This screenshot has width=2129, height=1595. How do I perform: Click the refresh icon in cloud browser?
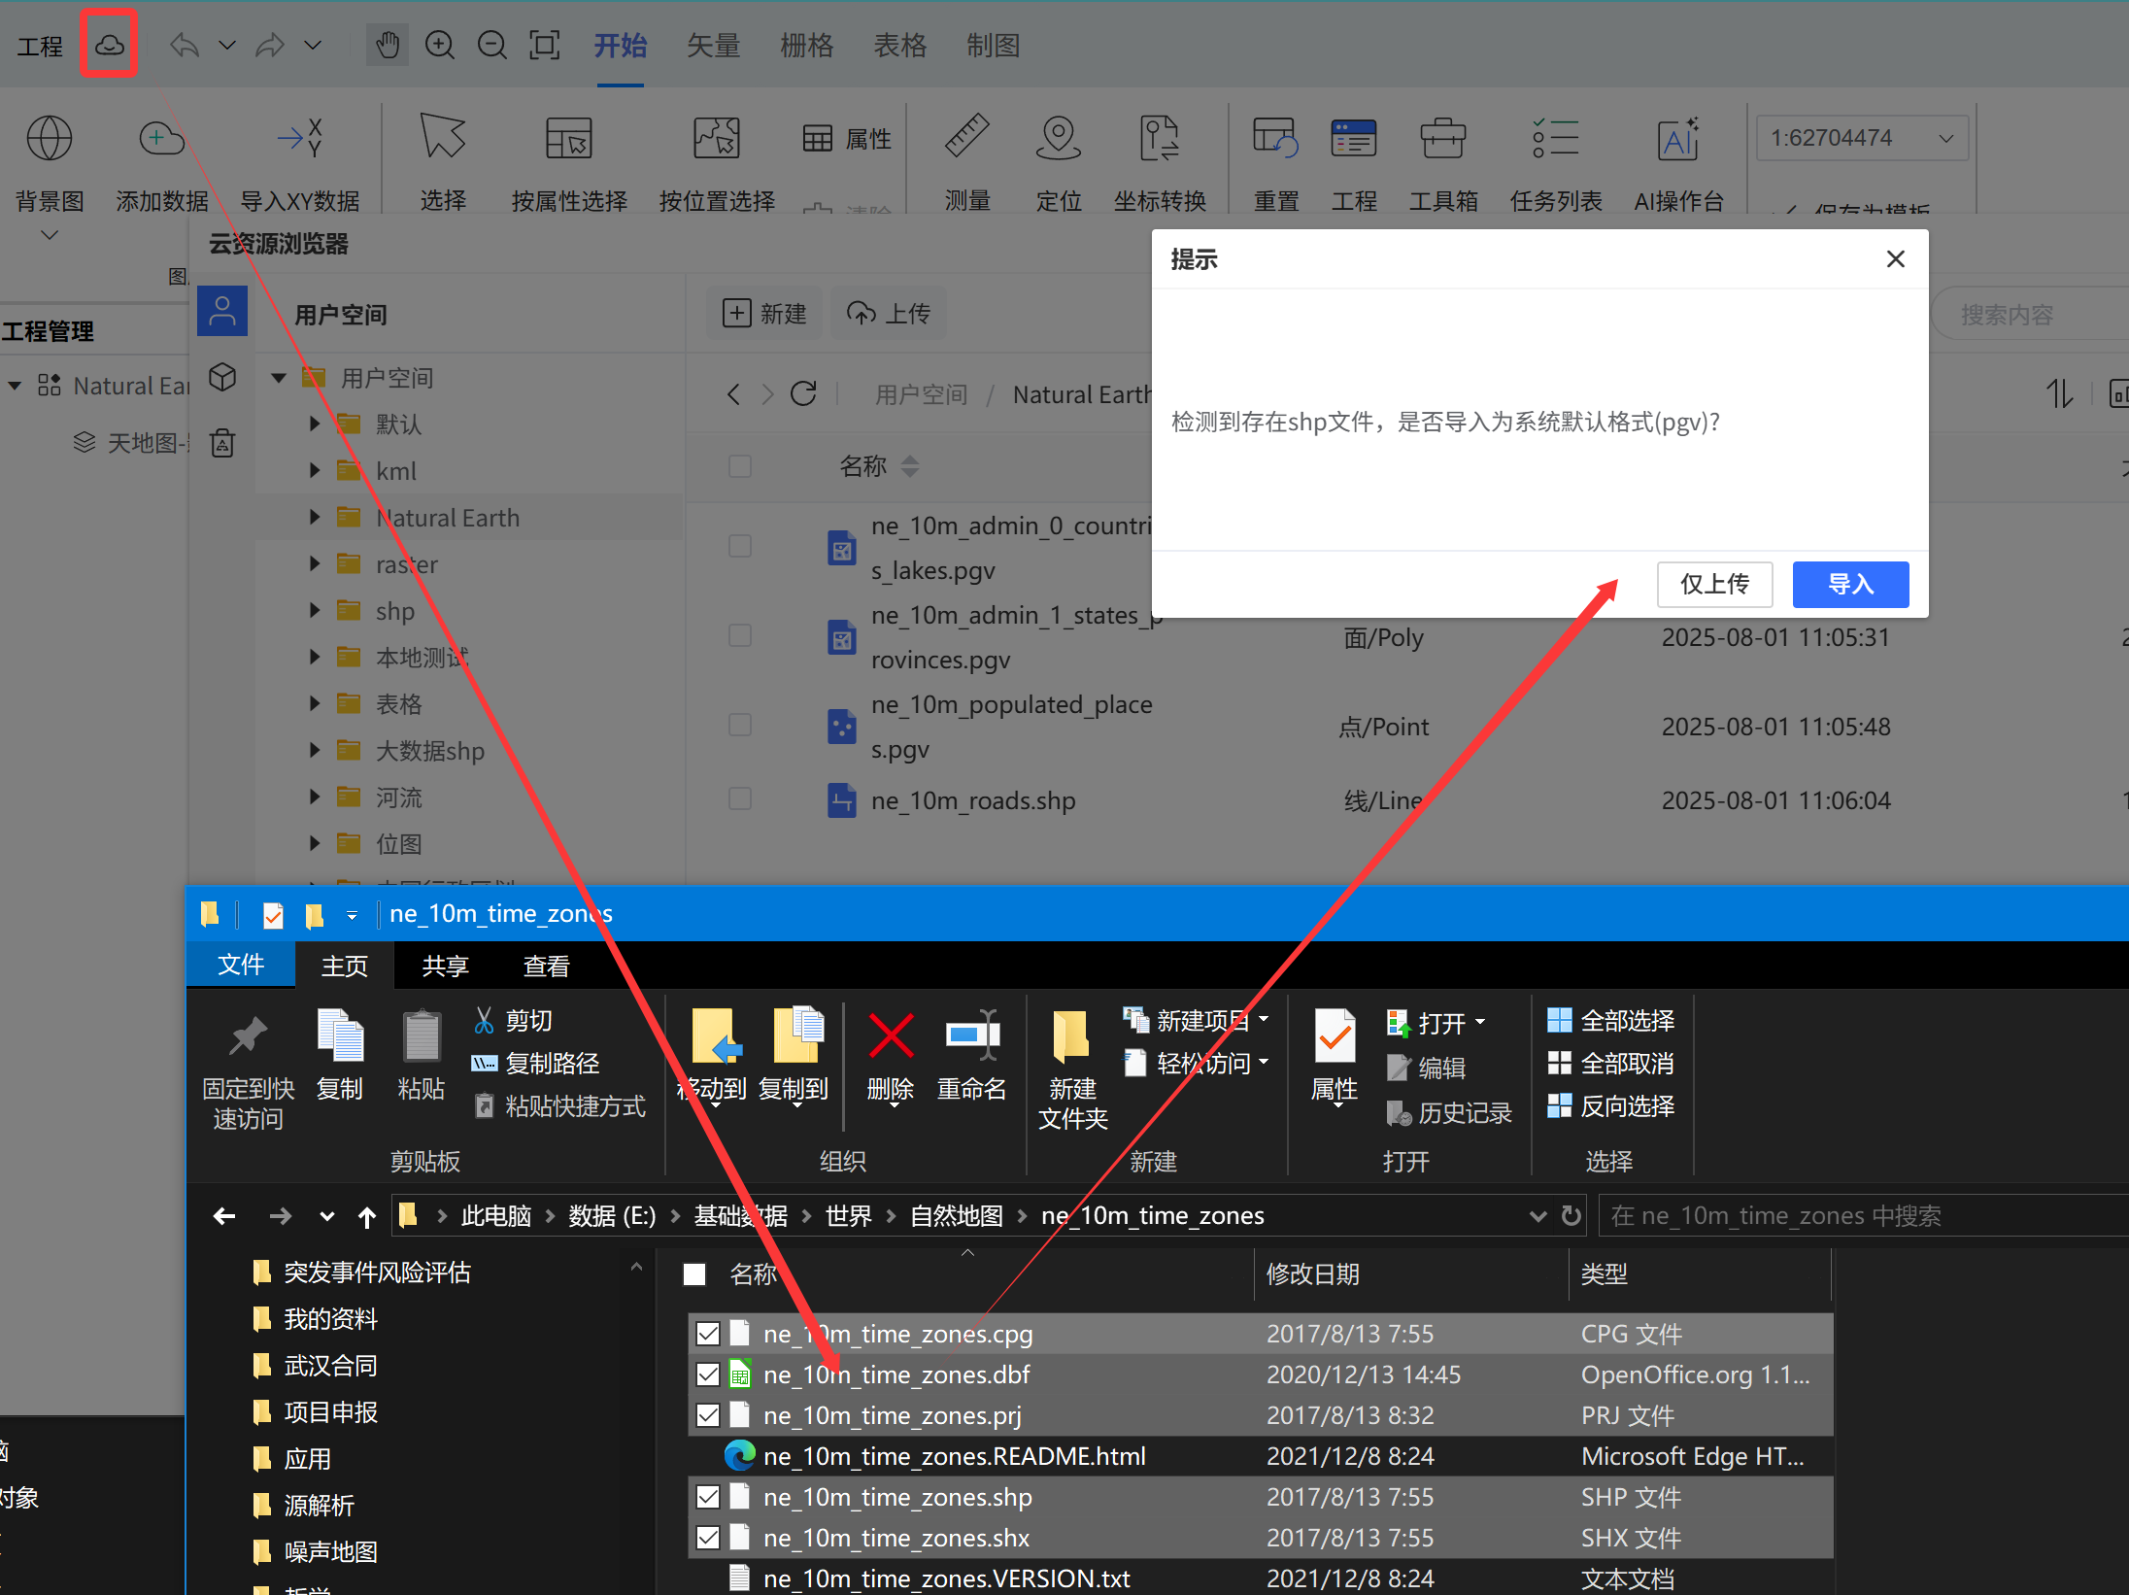[x=803, y=393]
